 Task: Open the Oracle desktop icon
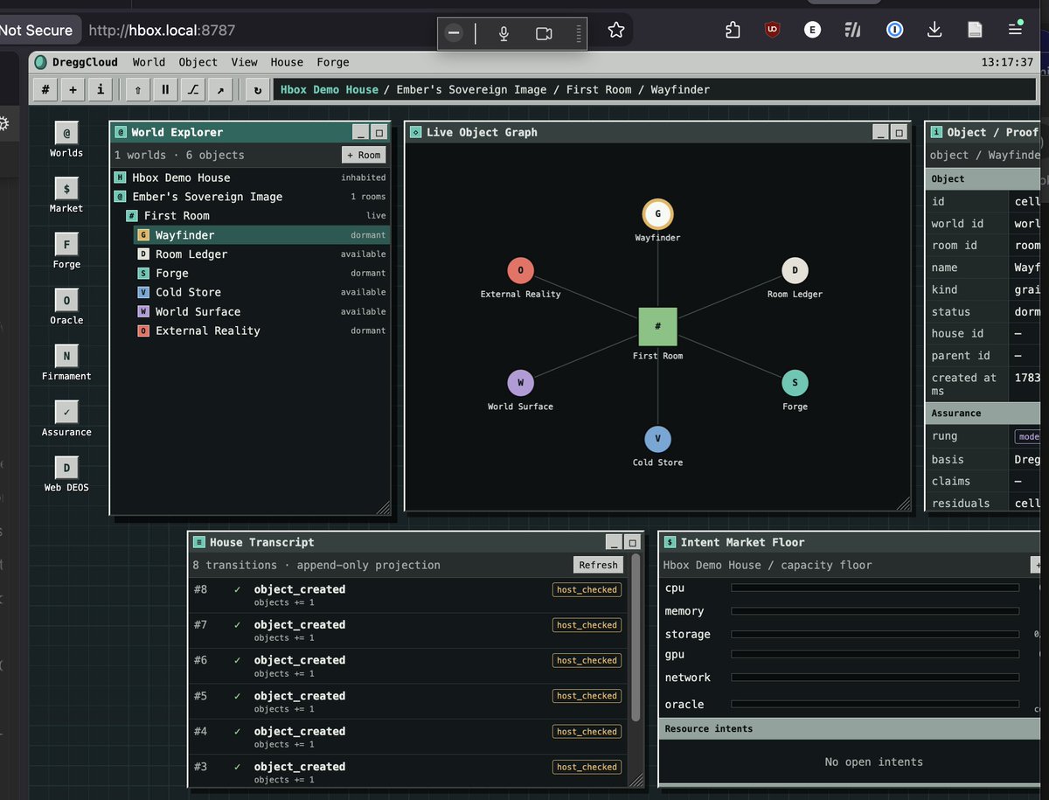[66, 308]
